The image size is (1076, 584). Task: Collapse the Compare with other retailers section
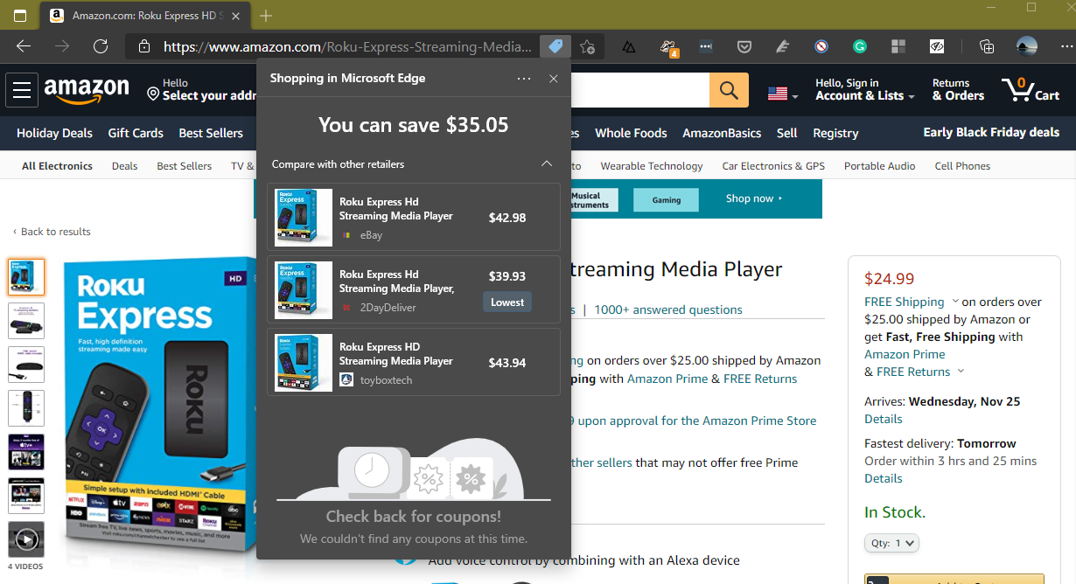click(547, 163)
